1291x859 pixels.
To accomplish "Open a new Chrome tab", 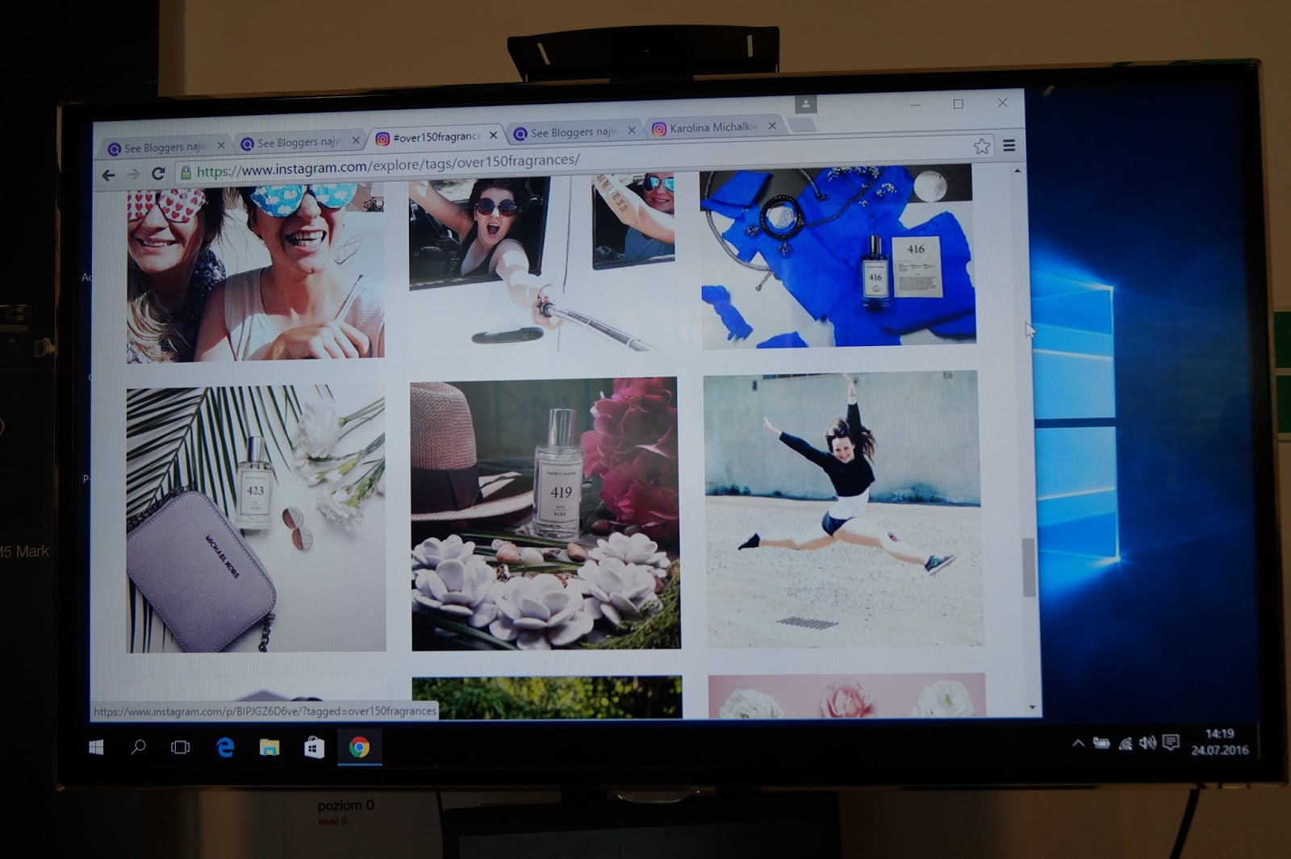I will point(800,125).
